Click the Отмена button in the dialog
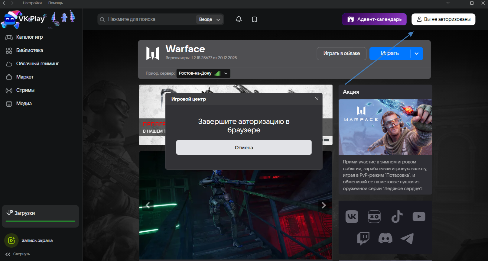Screen dimensions: 488x261 pyautogui.click(x=244, y=147)
